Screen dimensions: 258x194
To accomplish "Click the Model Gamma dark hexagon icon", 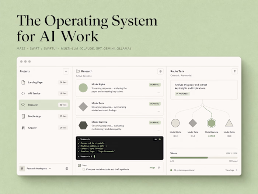I will coord(83,125).
